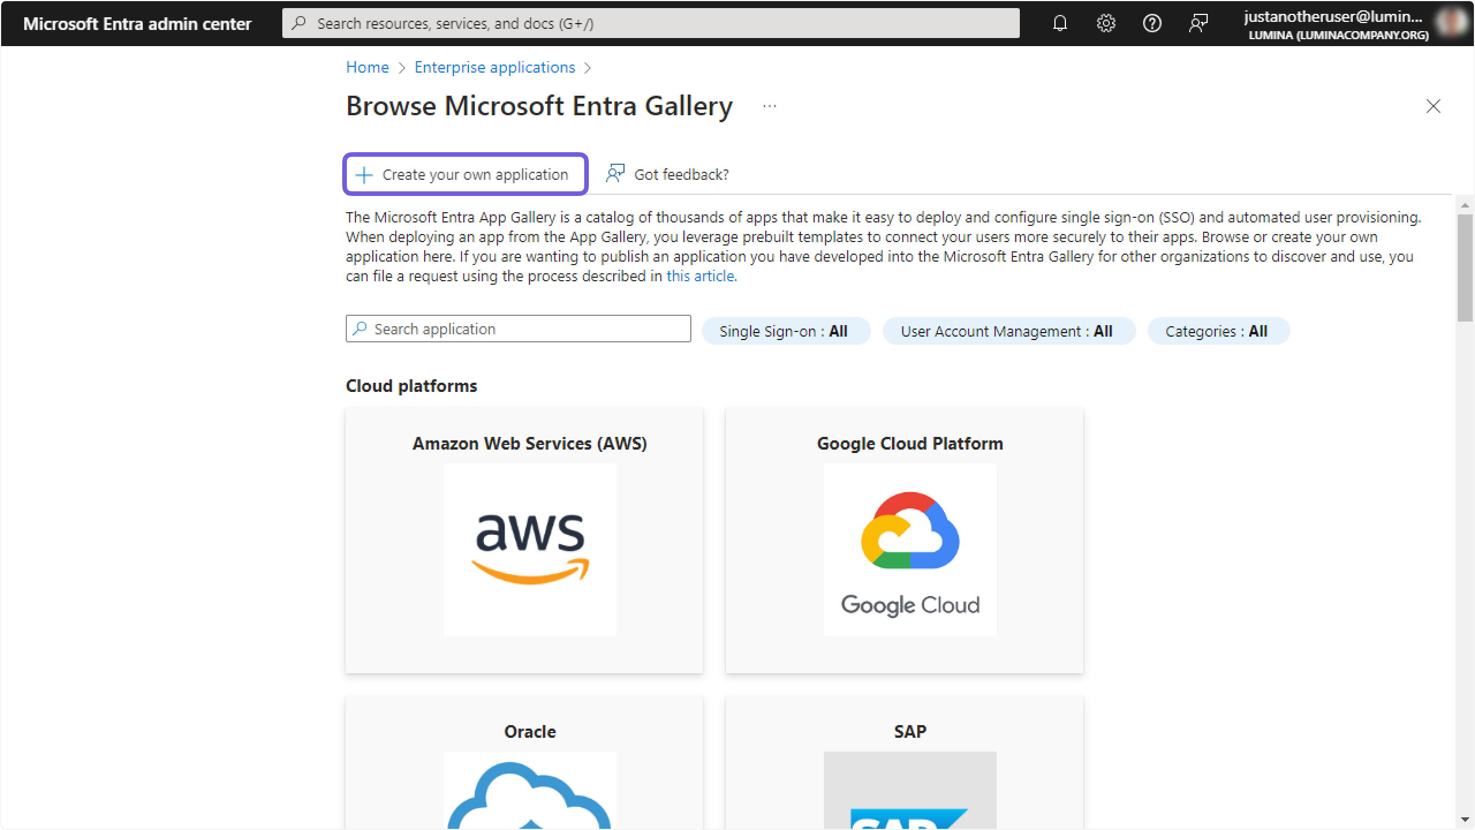This screenshot has height=830, width=1475.
Task: Click the vertical scrollbar thumb
Action: coord(1465,268)
